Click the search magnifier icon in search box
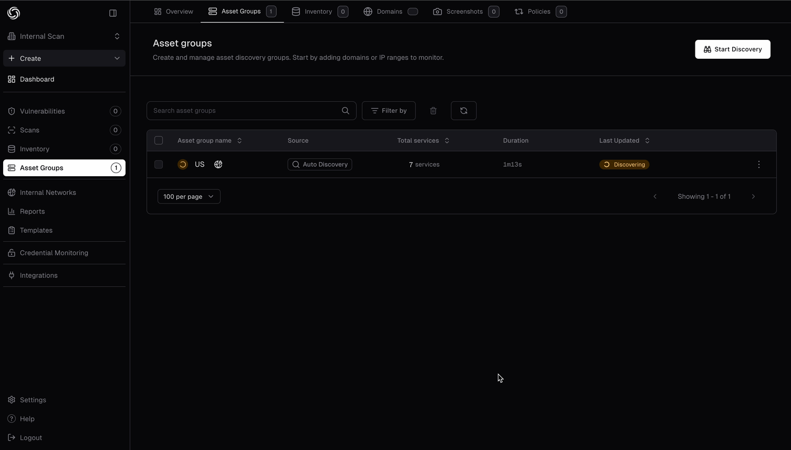Screen dimensions: 791x450 [x=346, y=111]
